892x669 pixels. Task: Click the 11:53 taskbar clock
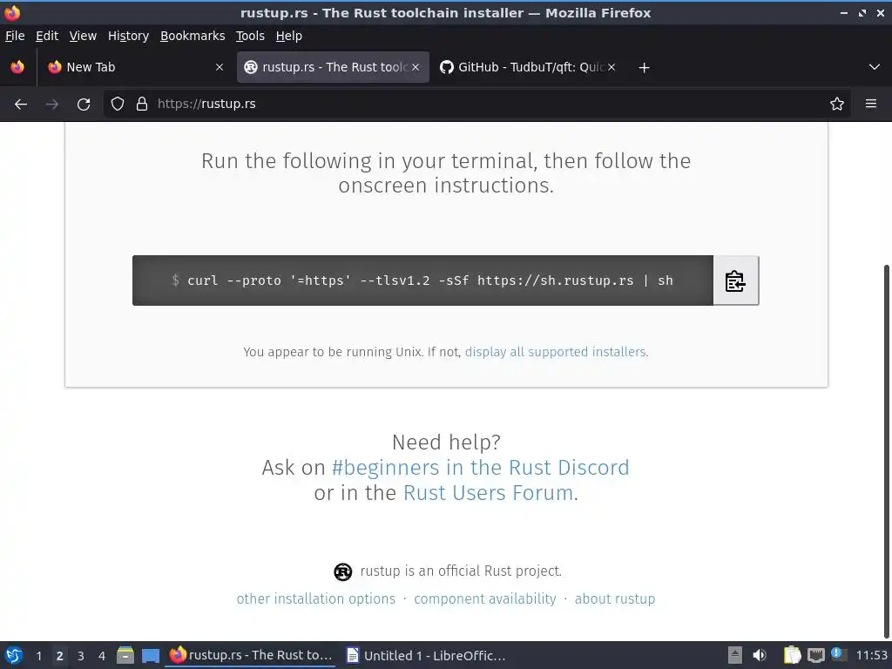[x=871, y=655]
